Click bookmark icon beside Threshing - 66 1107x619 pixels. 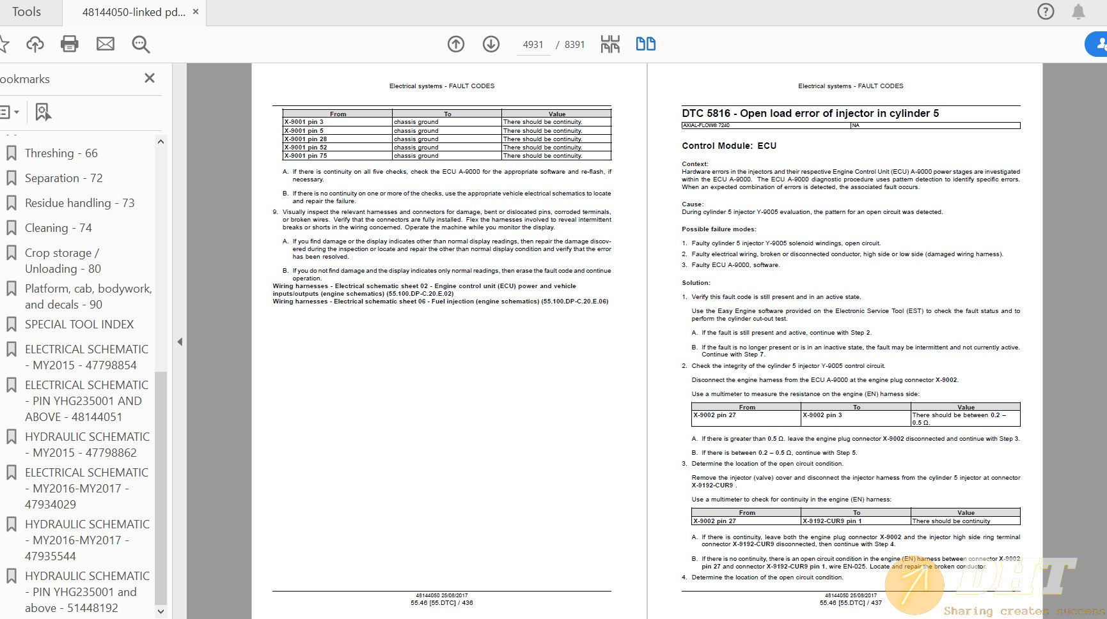click(x=11, y=153)
